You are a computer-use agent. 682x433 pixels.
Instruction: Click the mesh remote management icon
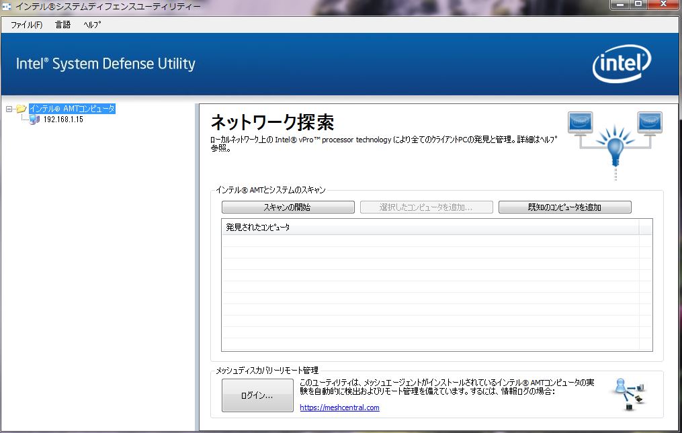630,394
